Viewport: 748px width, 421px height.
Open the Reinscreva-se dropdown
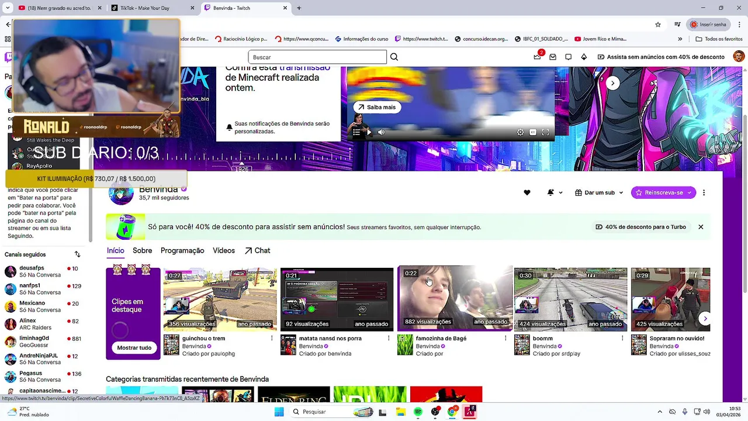tap(663, 192)
